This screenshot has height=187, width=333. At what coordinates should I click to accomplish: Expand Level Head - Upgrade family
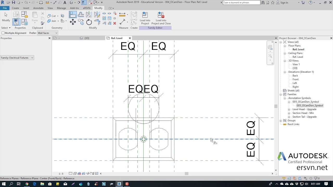[289, 109]
